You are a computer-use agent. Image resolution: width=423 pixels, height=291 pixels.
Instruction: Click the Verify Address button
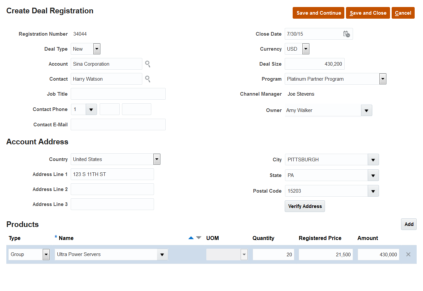(305, 206)
